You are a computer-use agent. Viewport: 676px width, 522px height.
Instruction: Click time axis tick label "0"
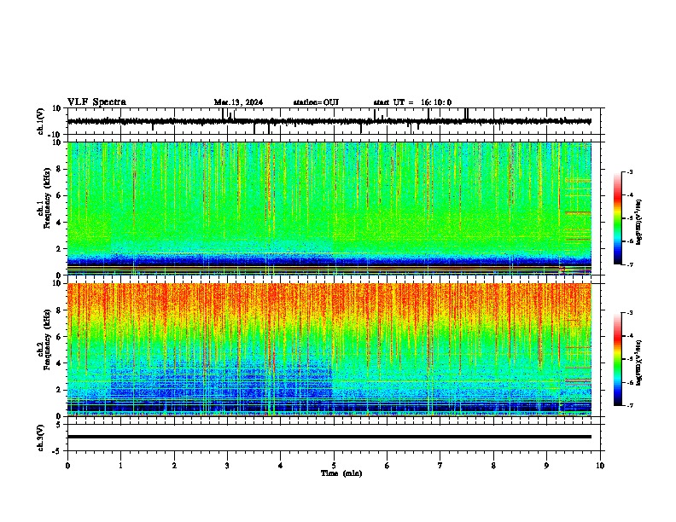point(67,466)
